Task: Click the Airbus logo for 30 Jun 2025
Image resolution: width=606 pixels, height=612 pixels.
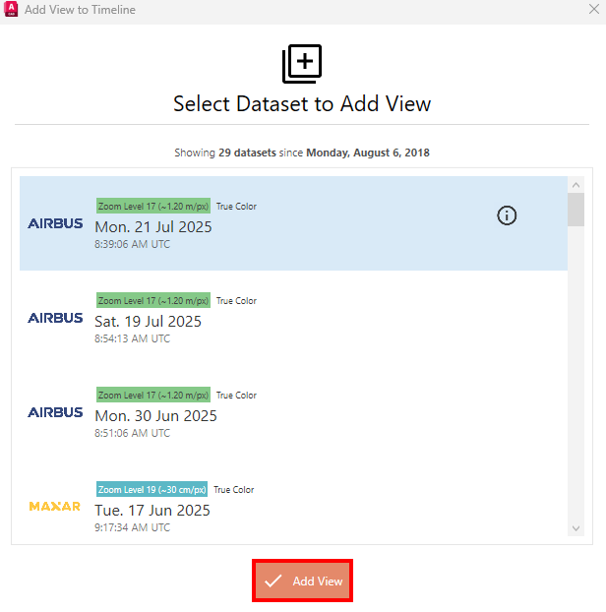Action: coord(55,412)
